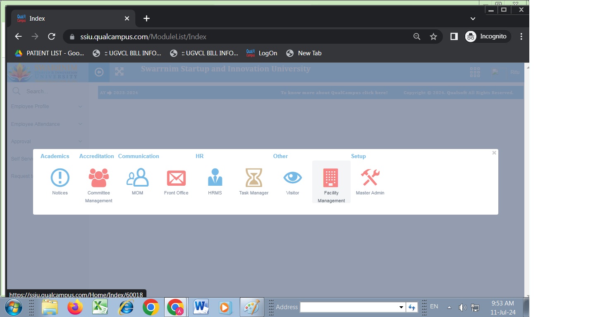Expand Employee Profile menu
Image resolution: width=593 pixels, height=317 pixels.
(x=47, y=106)
